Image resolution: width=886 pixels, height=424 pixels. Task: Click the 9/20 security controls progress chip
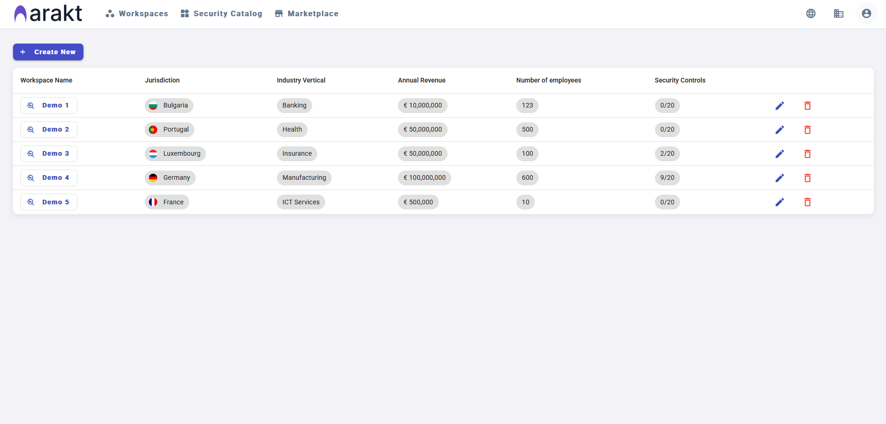[x=668, y=178]
